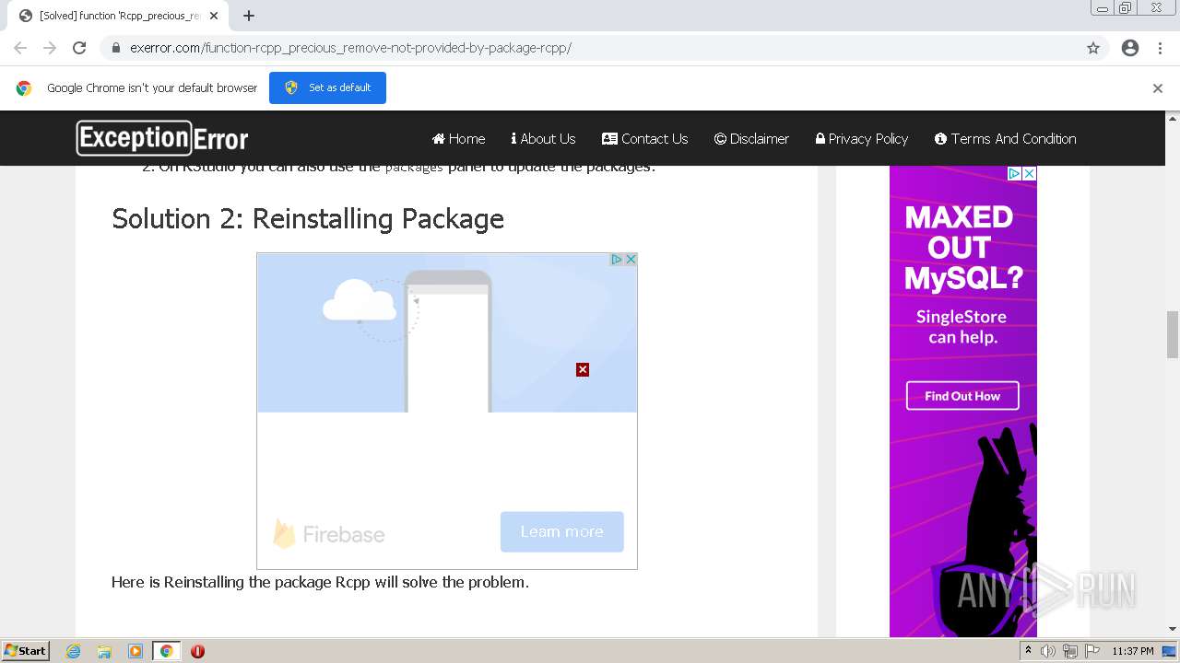1180x663 pixels.
Task: Go to the Home menu item
Action: coord(458,139)
